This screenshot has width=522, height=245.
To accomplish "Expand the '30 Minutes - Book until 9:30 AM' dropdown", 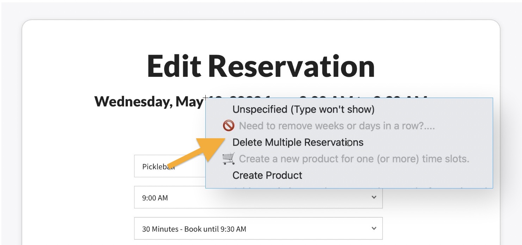I will (x=258, y=229).
